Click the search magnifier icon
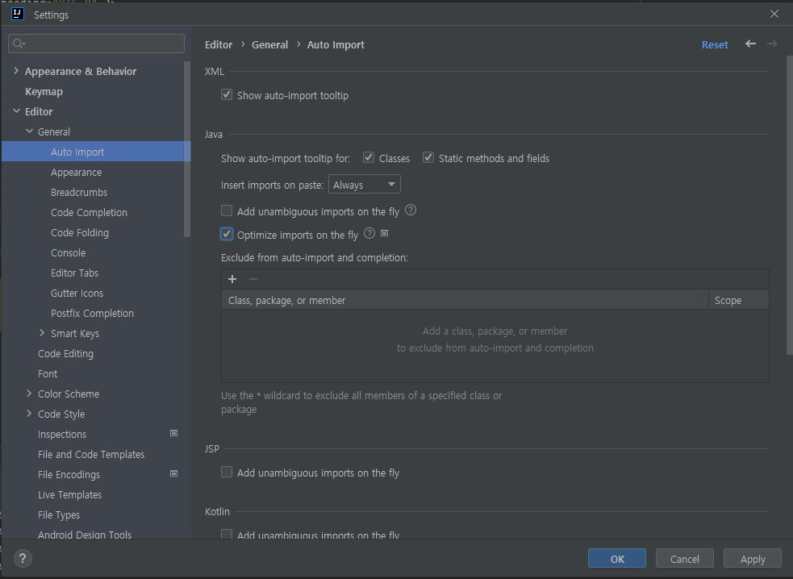The height and width of the screenshot is (579, 793). [x=19, y=44]
